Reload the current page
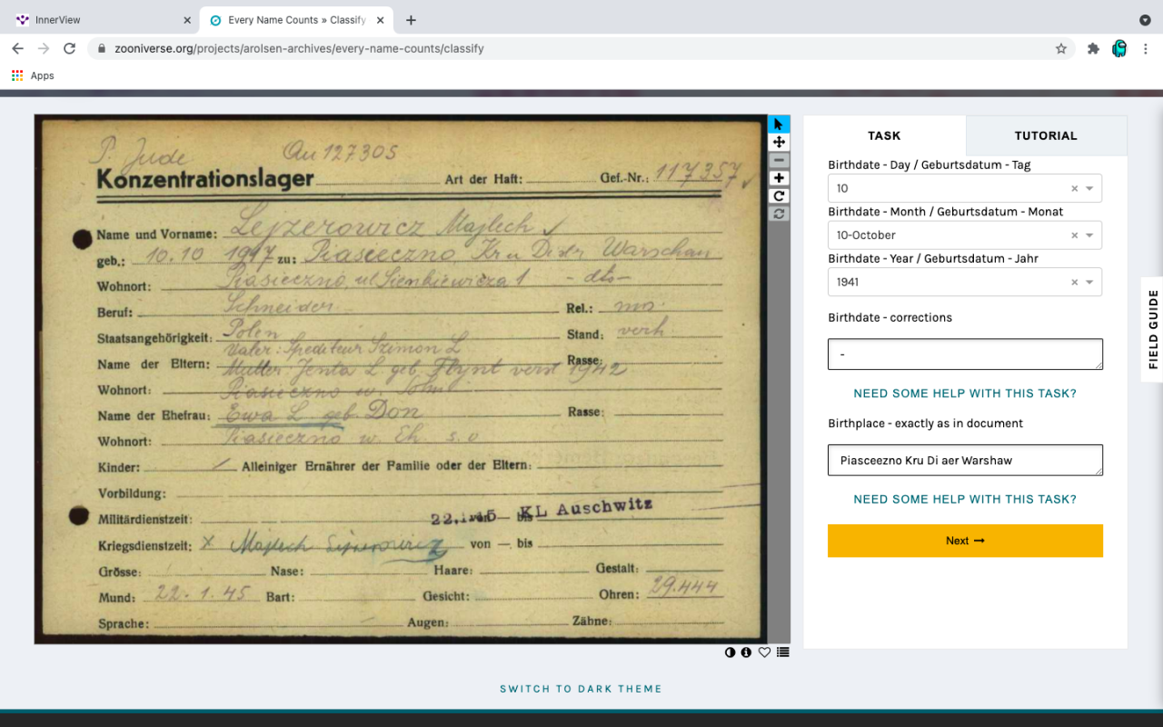Image resolution: width=1163 pixels, height=727 pixels. pos(69,48)
